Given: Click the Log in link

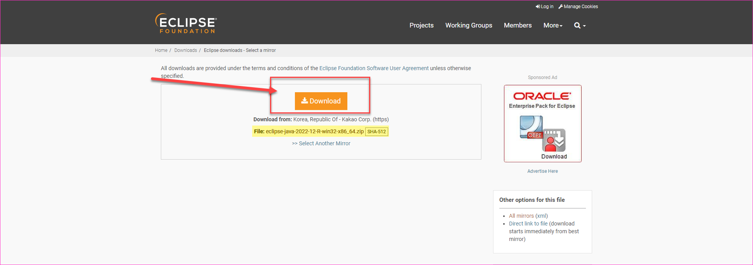Looking at the screenshot, I should pos(544,7).
